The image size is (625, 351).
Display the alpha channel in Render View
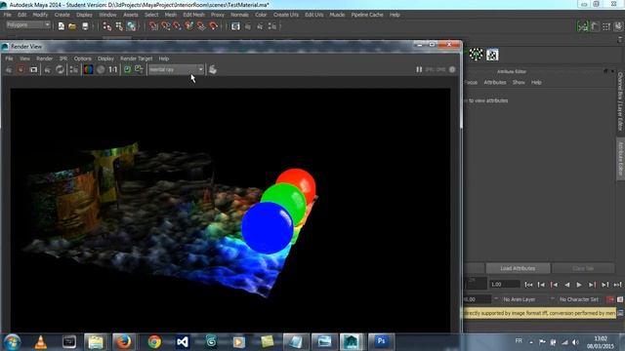[101, 69]
